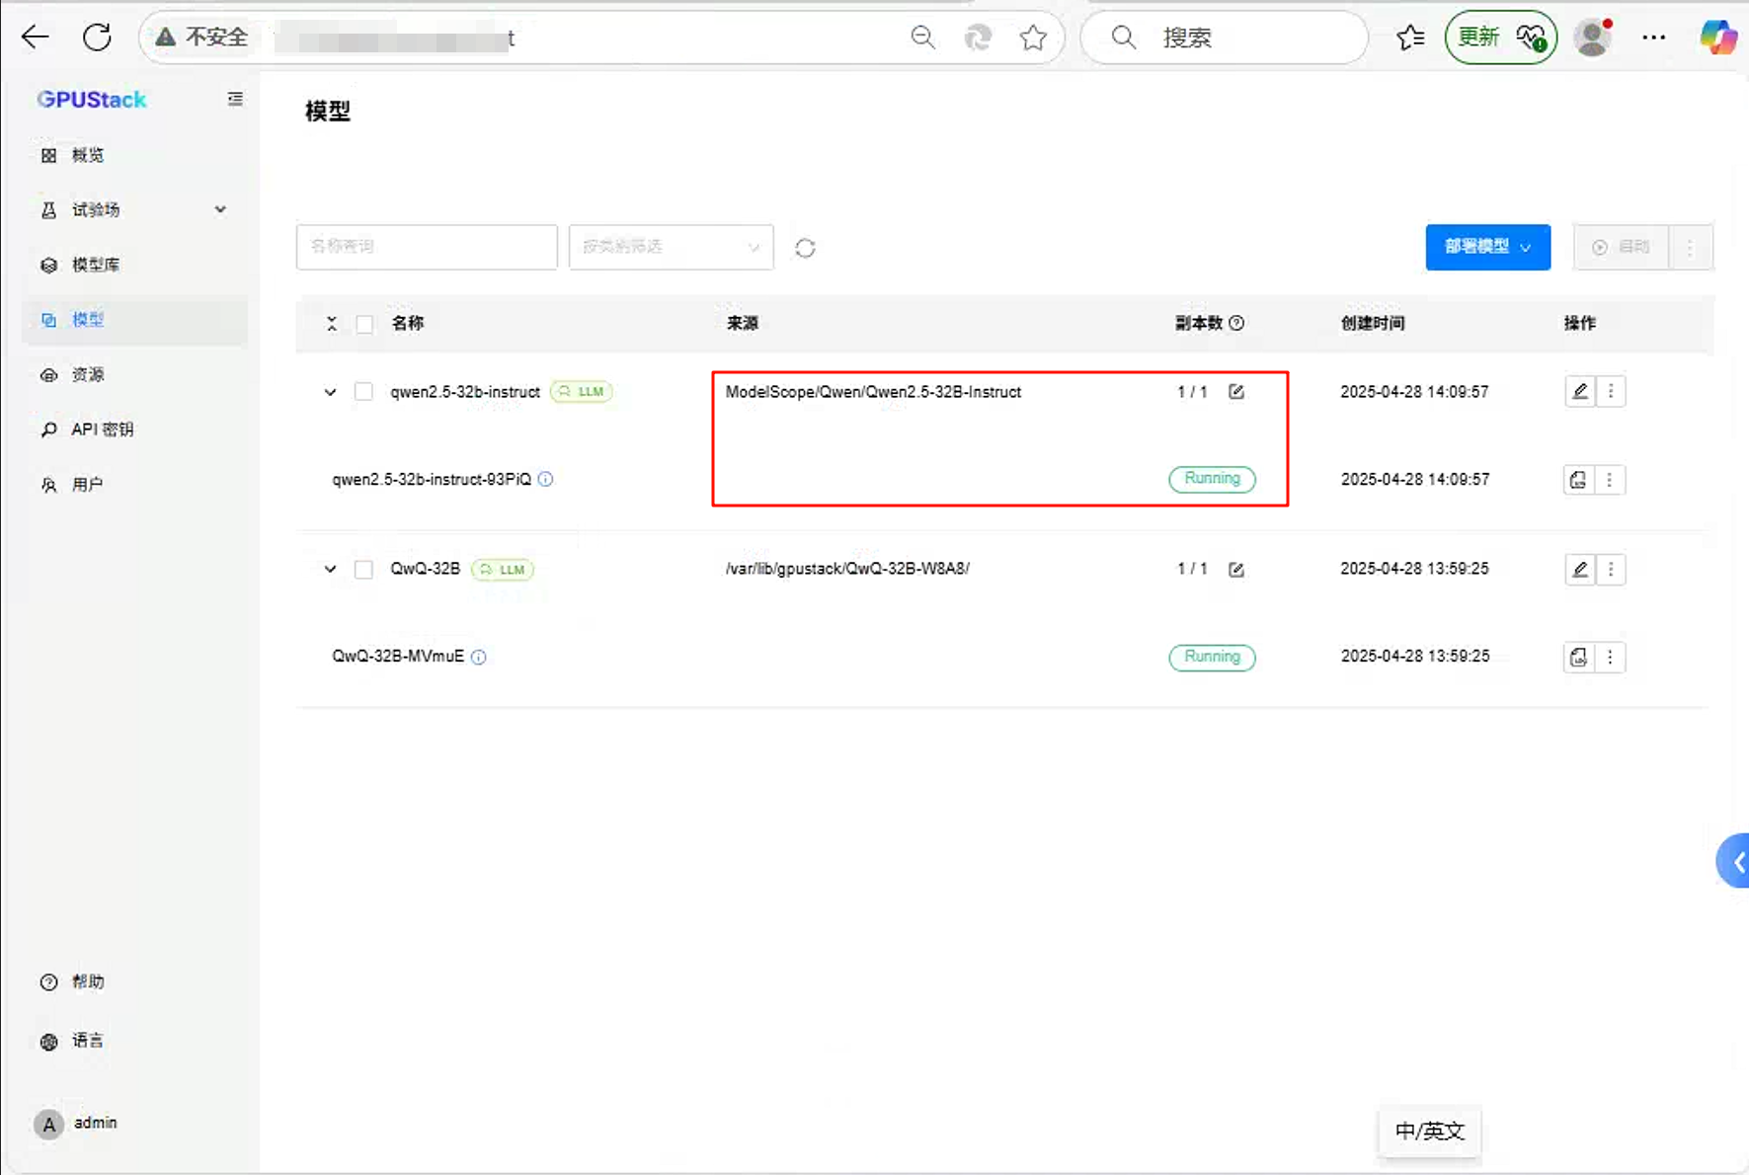Open the 部署模型 deploy model dropdown
Viewport: 1749px width, 1175px height.
(1487, 247)
